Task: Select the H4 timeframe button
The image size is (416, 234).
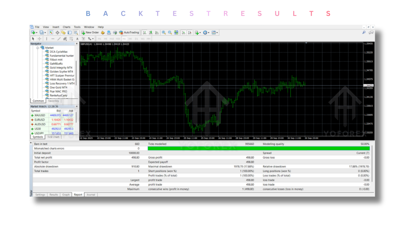Action: [x=130, y=38]
